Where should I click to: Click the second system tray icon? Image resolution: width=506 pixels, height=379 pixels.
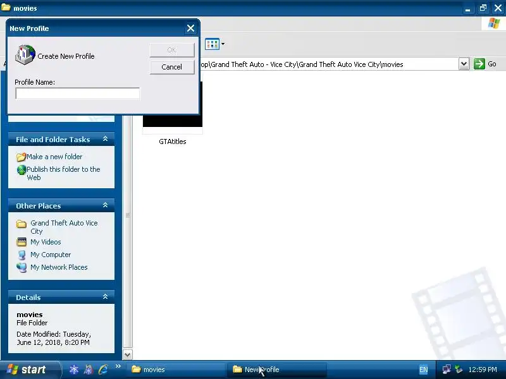click(x=459, y=370)
